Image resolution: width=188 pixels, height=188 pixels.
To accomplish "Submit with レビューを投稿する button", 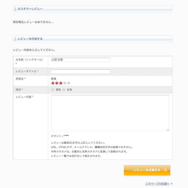I will click(x=147, y=170).
